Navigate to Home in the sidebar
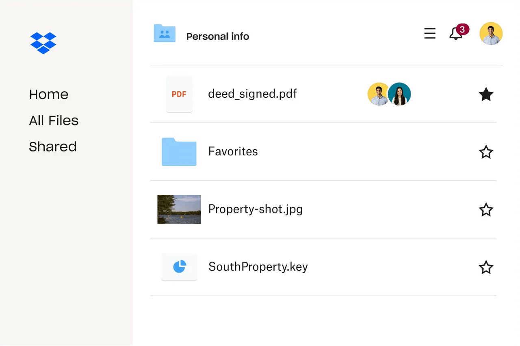Screen dimensions: 520x346 coord(48,94)
